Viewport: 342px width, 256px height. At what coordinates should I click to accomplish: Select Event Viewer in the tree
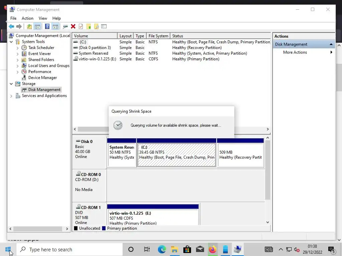39,54
